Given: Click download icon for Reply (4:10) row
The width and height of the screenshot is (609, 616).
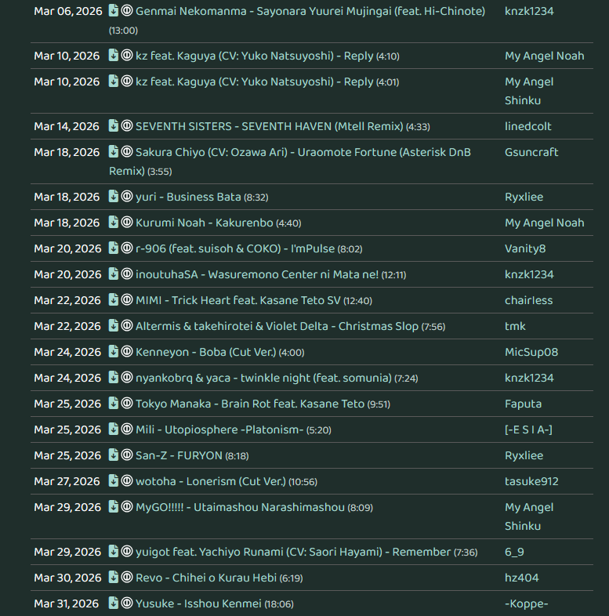Looking at the screenshot, I should coord(113,56).
